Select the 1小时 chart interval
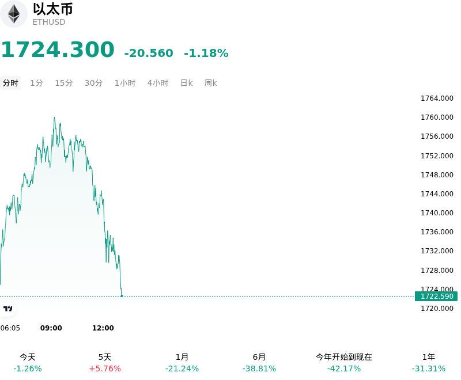This screenshot has width=461, height=380. tap(125, 83)
